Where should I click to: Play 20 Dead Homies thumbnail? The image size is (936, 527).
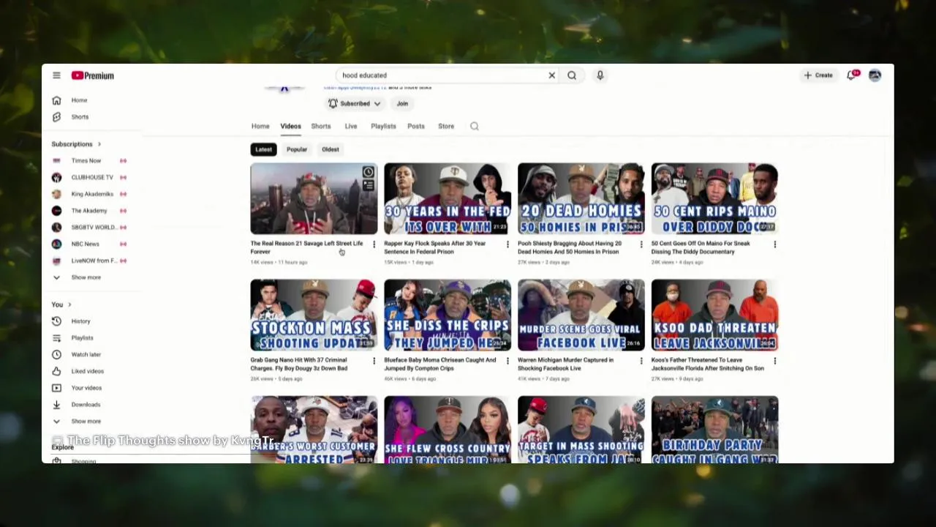[x=581, y=198]
